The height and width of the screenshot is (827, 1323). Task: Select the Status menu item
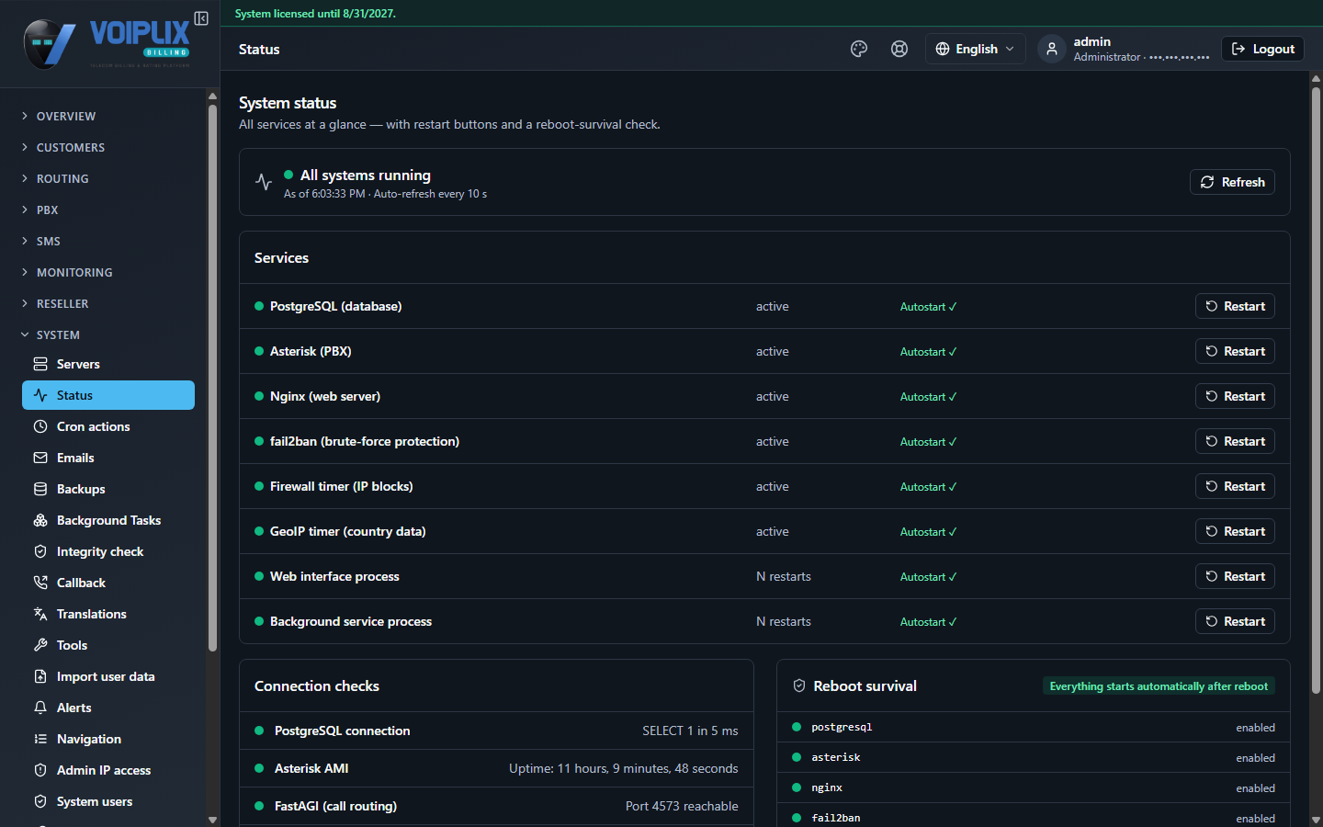108,395
